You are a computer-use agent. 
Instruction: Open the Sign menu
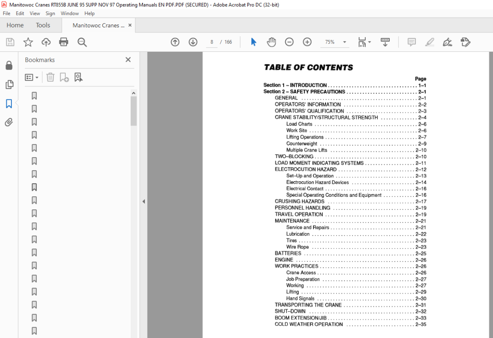tap(50, 13)
